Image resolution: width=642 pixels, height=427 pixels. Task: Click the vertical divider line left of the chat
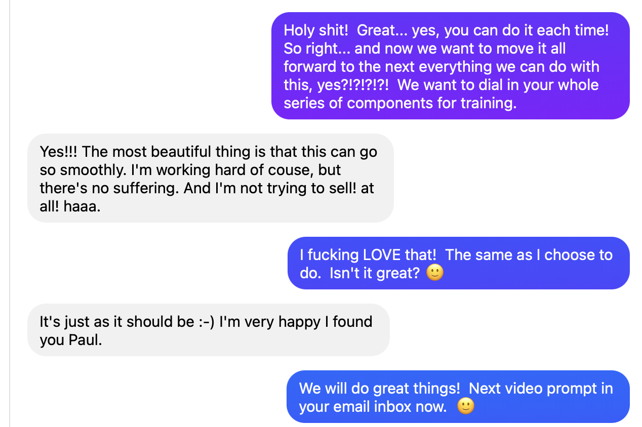10,213
